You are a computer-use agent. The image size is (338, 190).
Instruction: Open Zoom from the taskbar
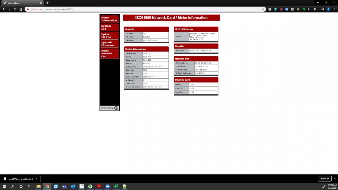coord(107,187)
